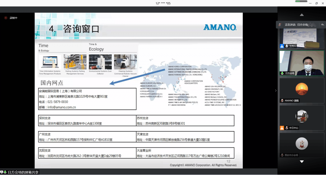Click the reply arrow in speaking banner
The image size is (326, 175).
click(x=322, y=24)
